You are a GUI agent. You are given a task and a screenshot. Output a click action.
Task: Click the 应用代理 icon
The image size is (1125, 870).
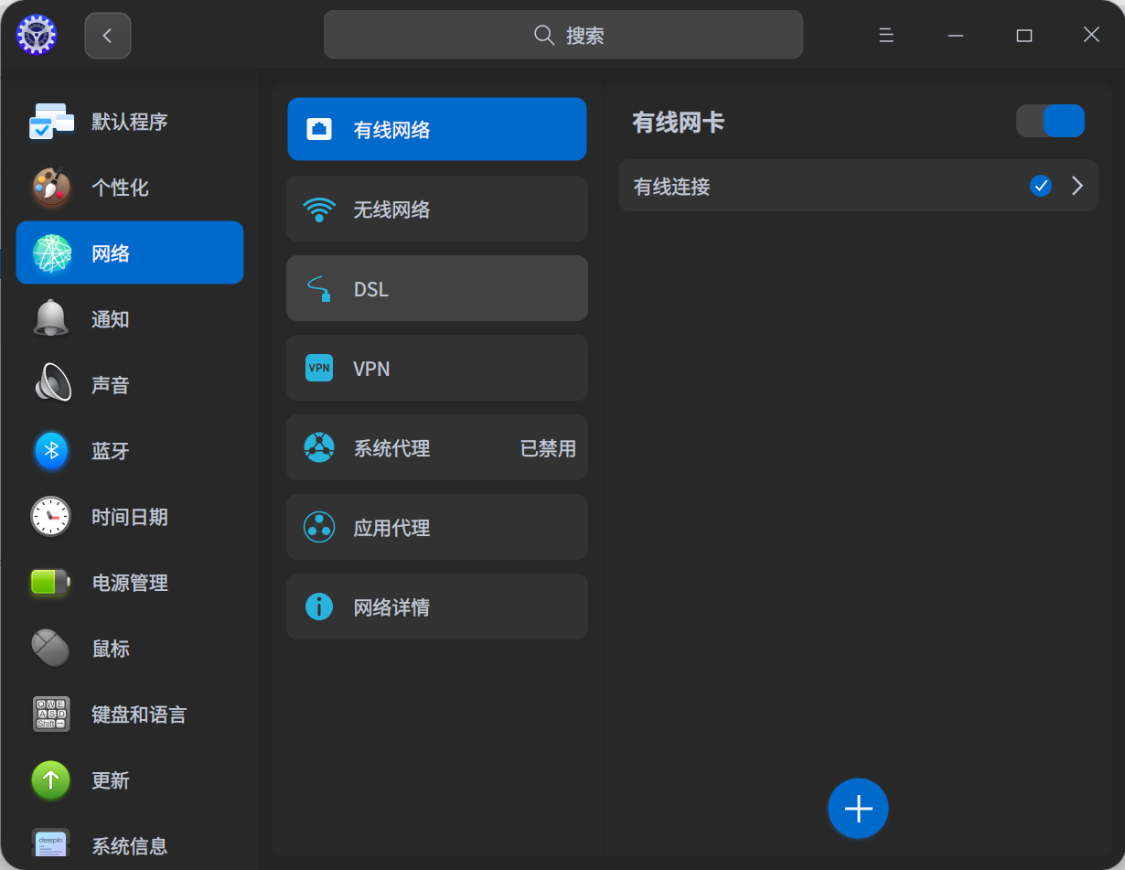pos(319,527)
